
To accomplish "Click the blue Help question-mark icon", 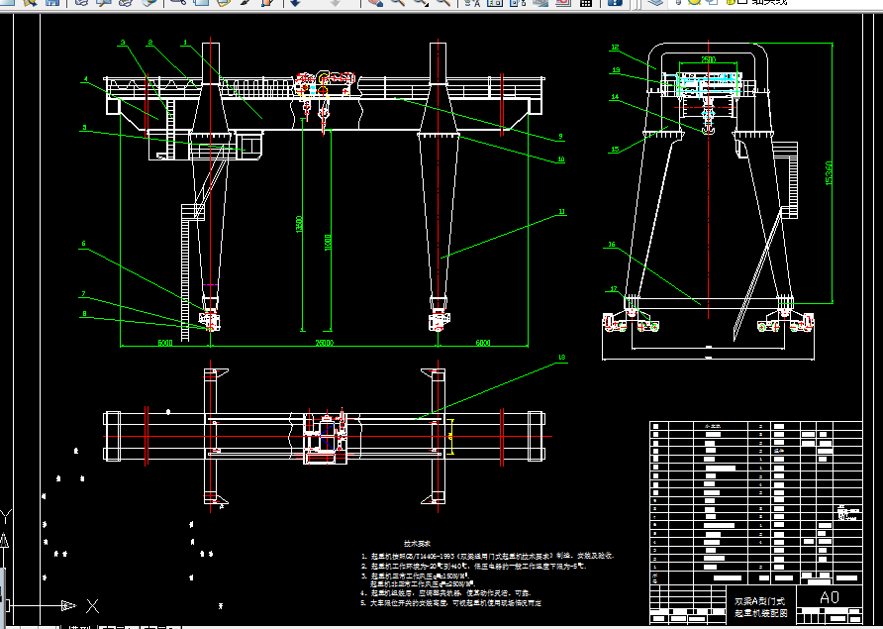I will click(x=615, y=2).
